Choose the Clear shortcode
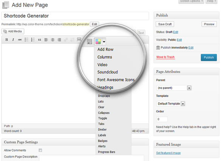223x161 pixels. coord(101,107)
